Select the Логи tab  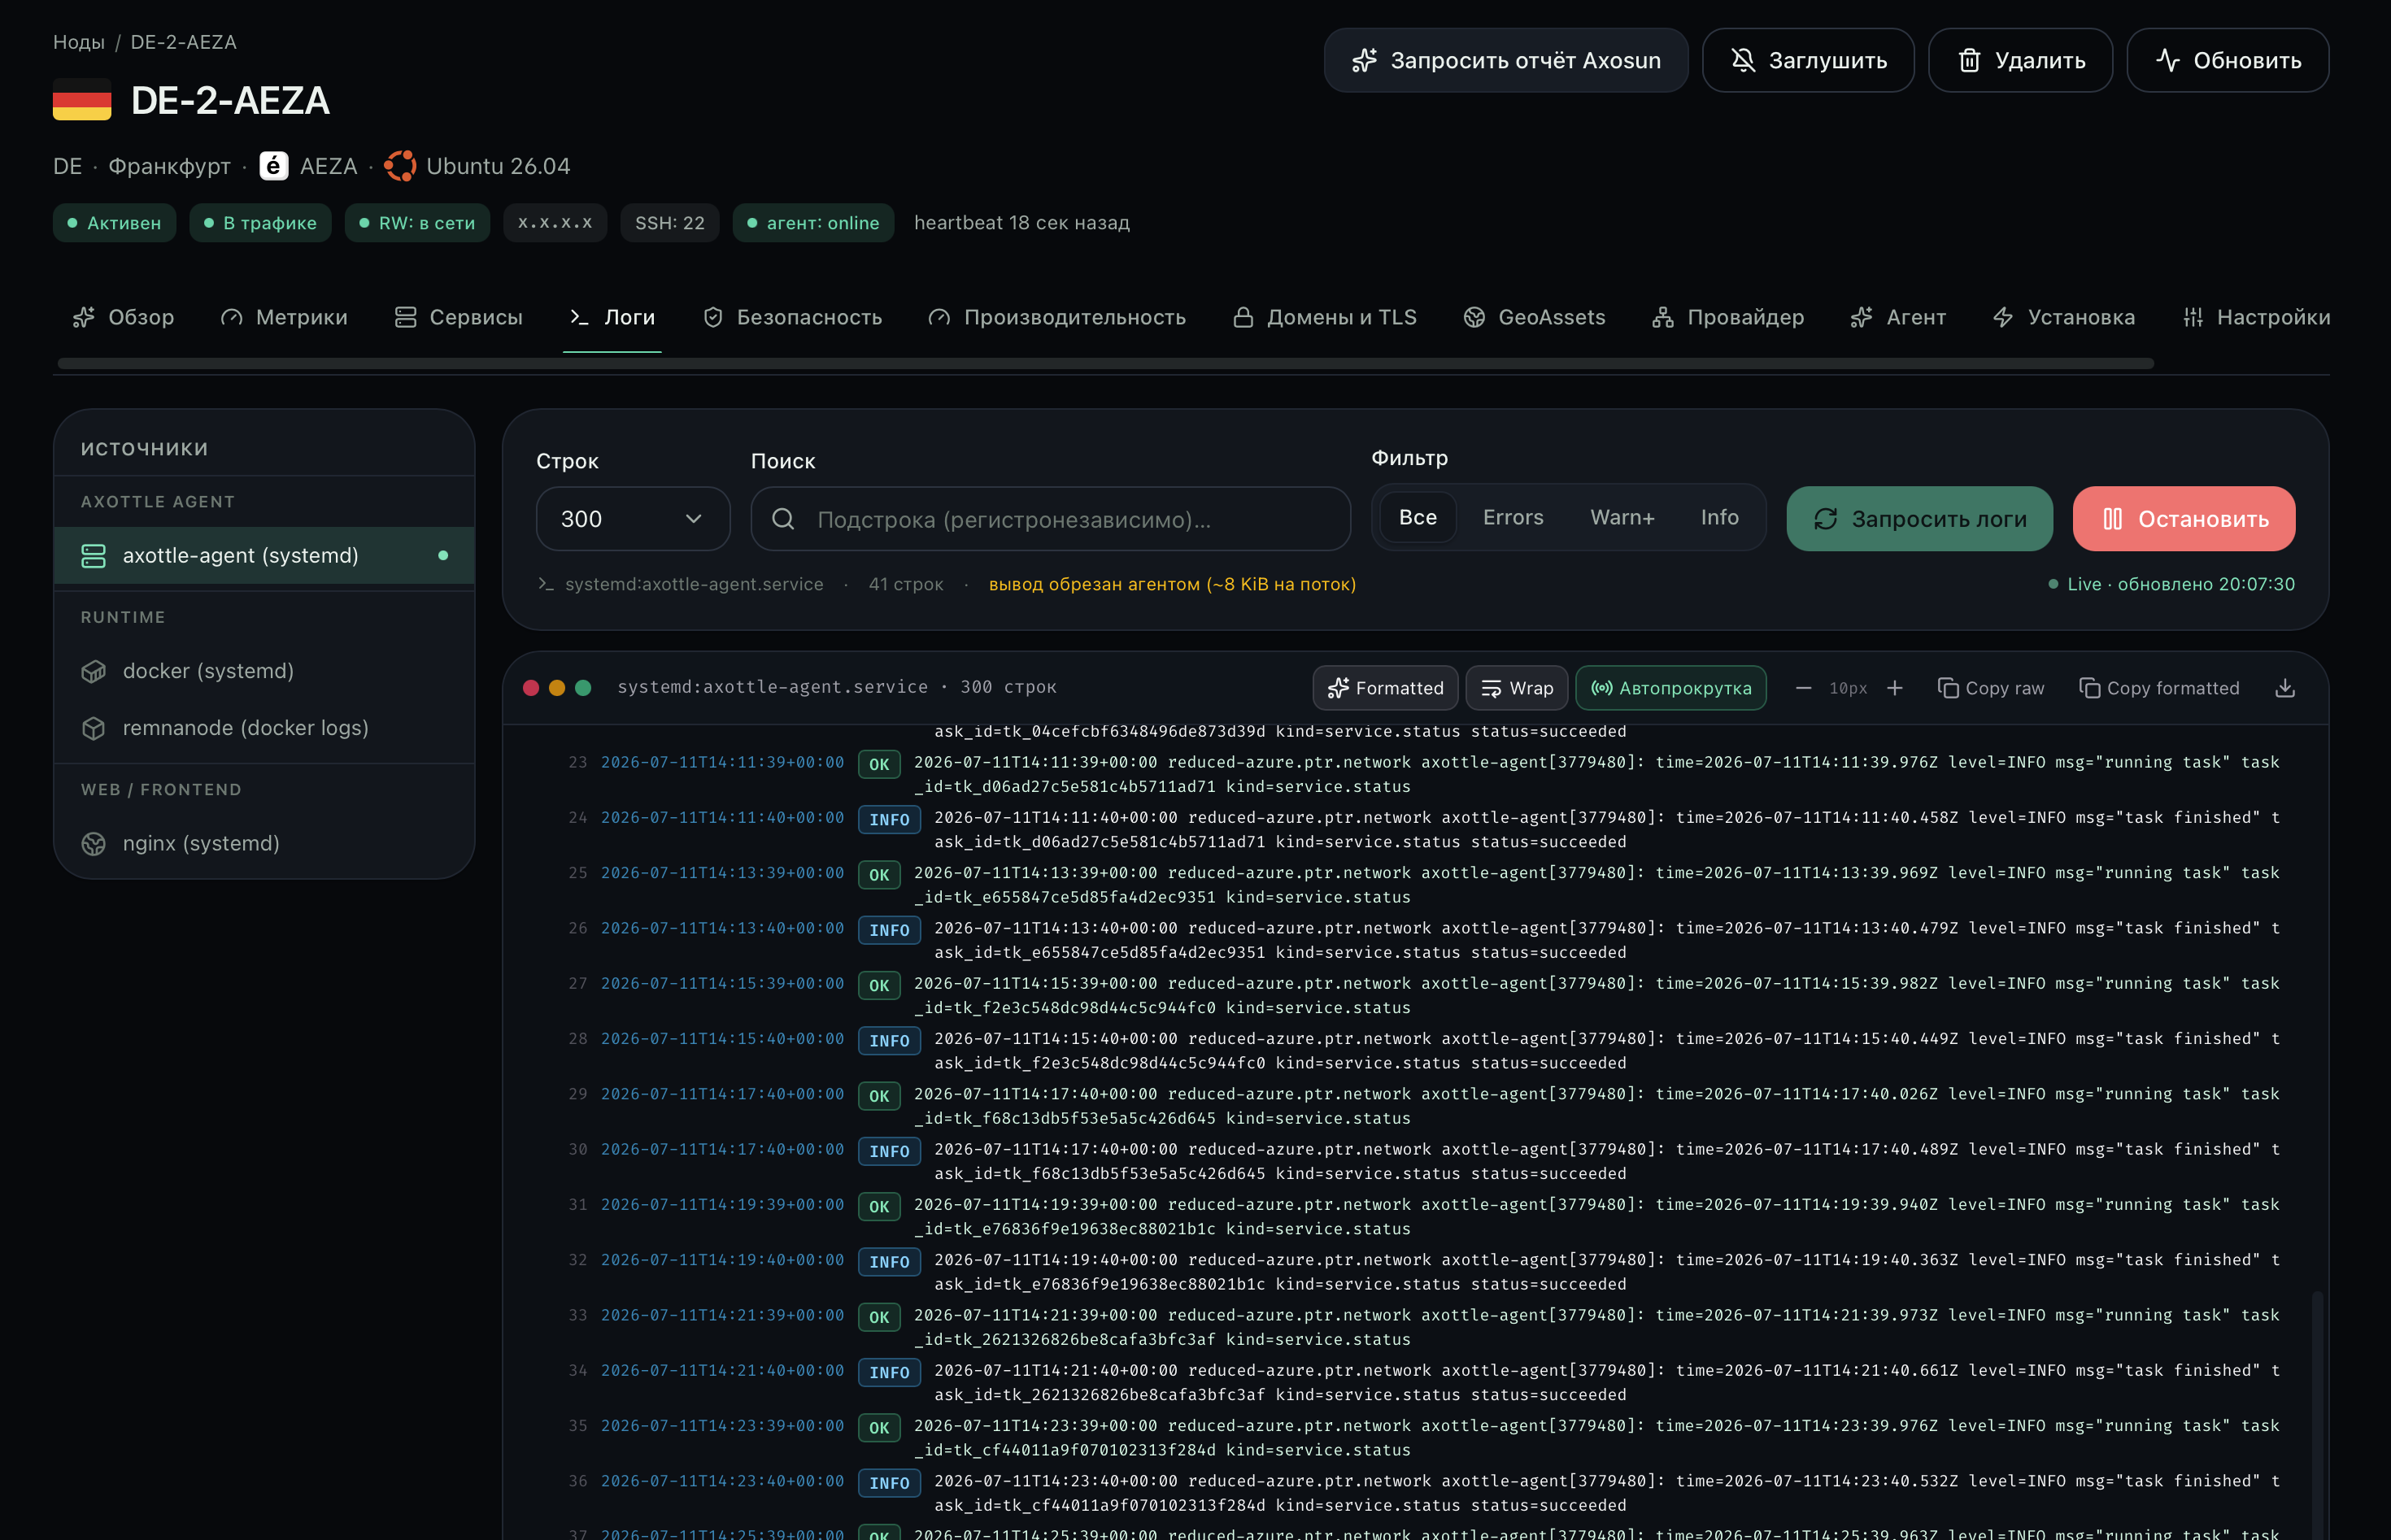coord(612,317)
